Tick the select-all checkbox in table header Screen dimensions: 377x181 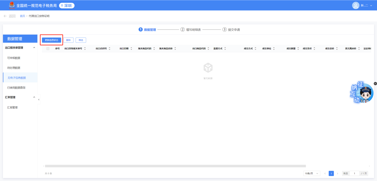pyautogui.click(x=48, y=49)
